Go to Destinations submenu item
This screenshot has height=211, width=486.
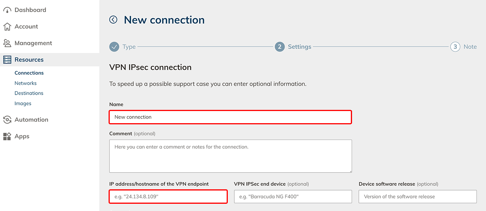click(29, 93)
